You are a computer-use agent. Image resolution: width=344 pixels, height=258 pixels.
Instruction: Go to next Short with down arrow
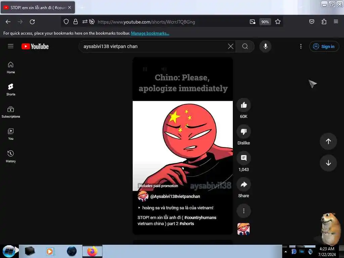coord(328,163)
